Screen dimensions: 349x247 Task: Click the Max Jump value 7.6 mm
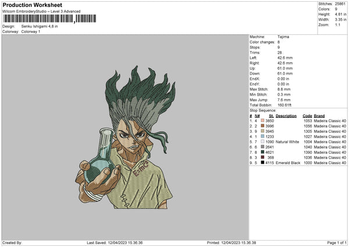[284, 100]
